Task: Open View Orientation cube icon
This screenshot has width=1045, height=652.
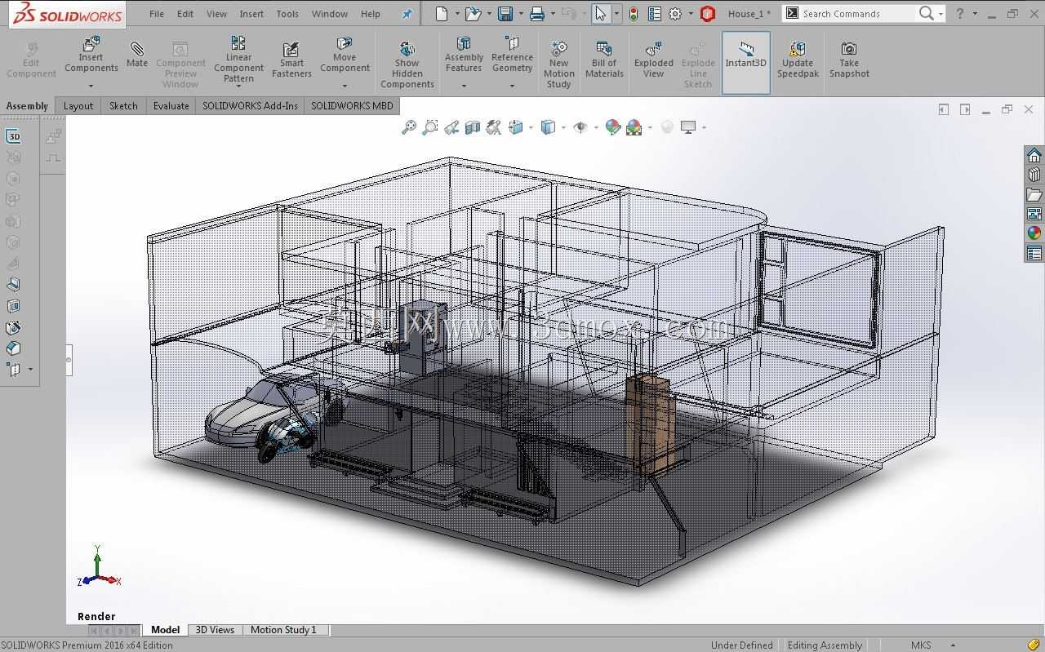Action: point(516,127)
